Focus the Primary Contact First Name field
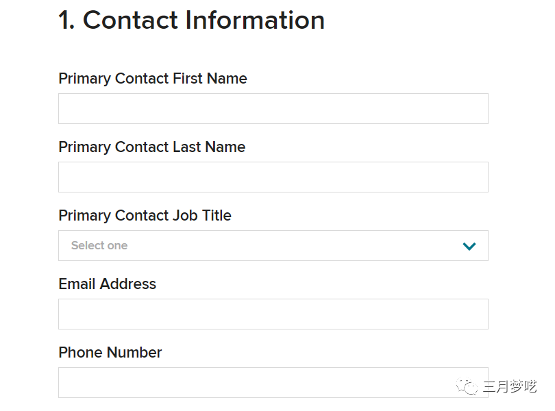Viewport: 555px width, 411px height. pos(273,109)
